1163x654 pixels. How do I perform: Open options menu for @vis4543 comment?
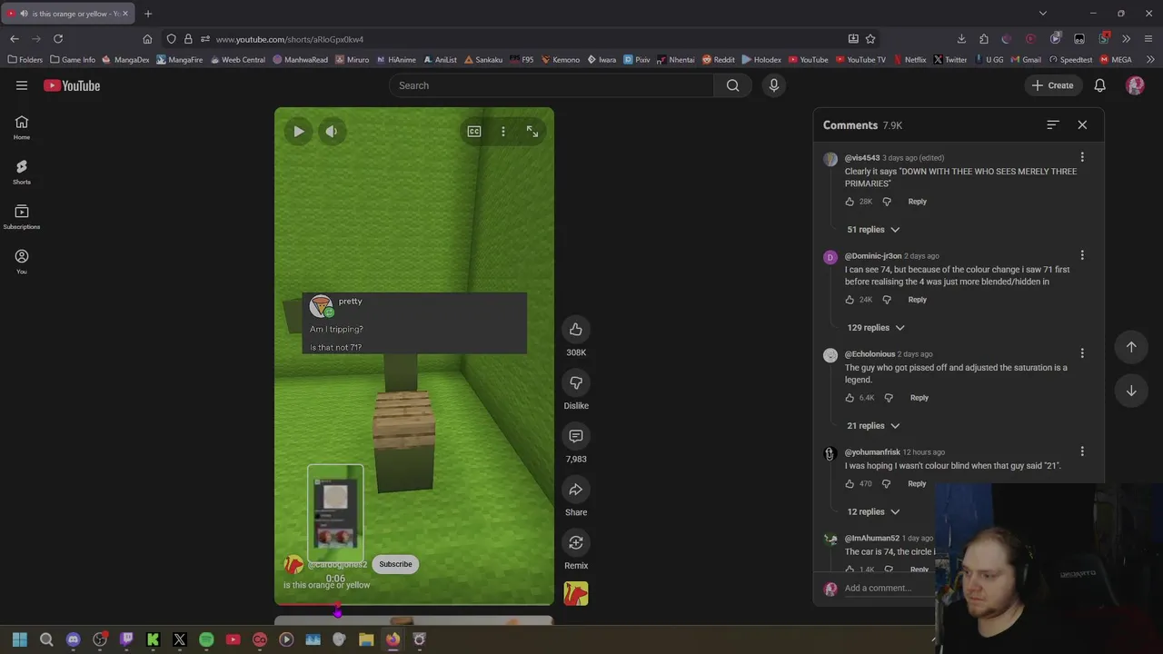point(1082,157)
